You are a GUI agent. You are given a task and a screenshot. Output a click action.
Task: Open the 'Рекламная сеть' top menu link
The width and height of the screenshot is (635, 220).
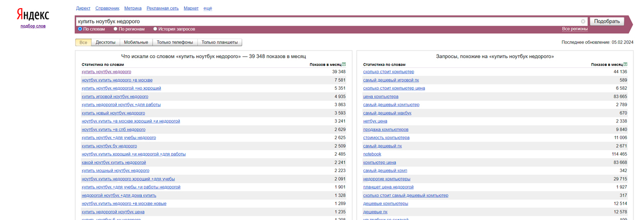[163, 8]
